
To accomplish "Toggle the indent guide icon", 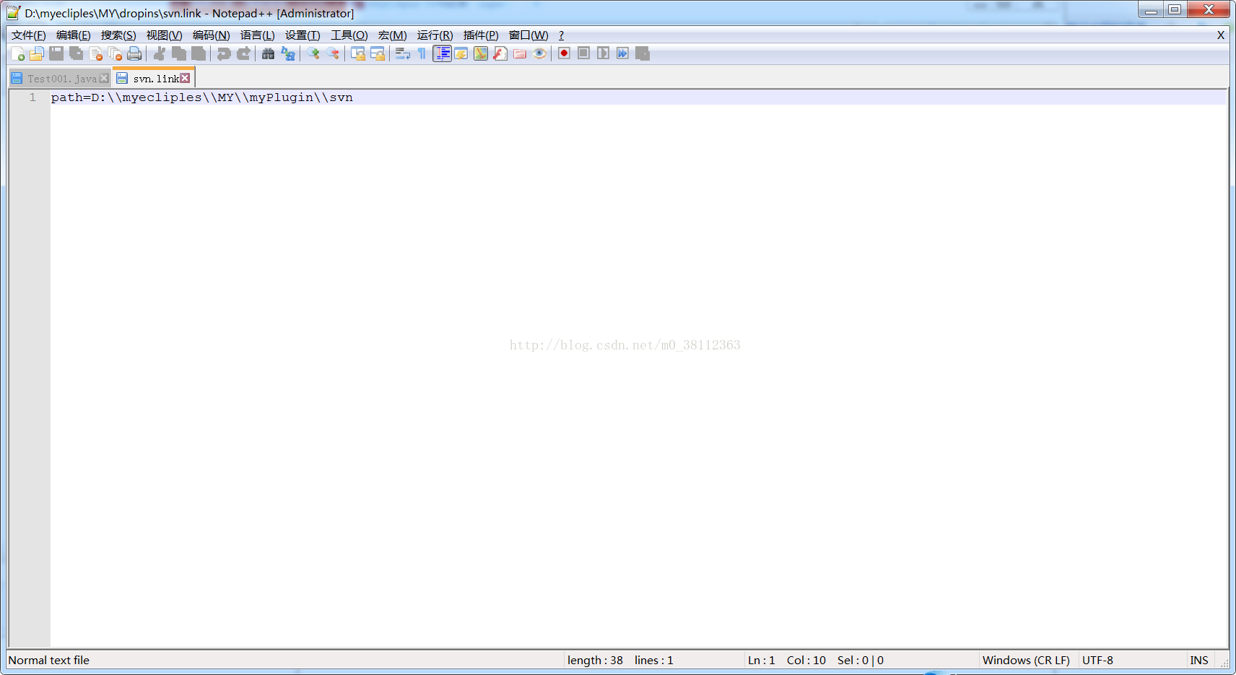I will (442, 53).
